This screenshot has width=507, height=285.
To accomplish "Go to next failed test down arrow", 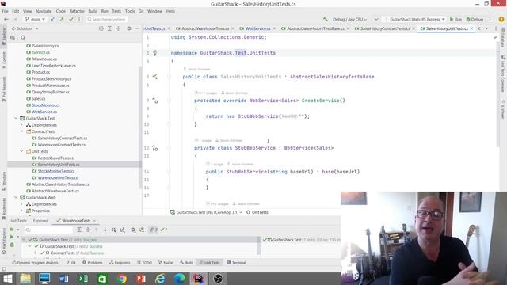I will (105, 230).
